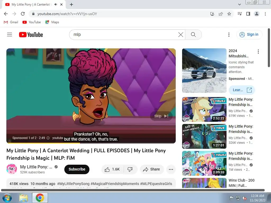The height and width of the screenshot is (203, 271).
Task: Focus the address bar URL
Action: pyautogui.click(x=67, y=14)
